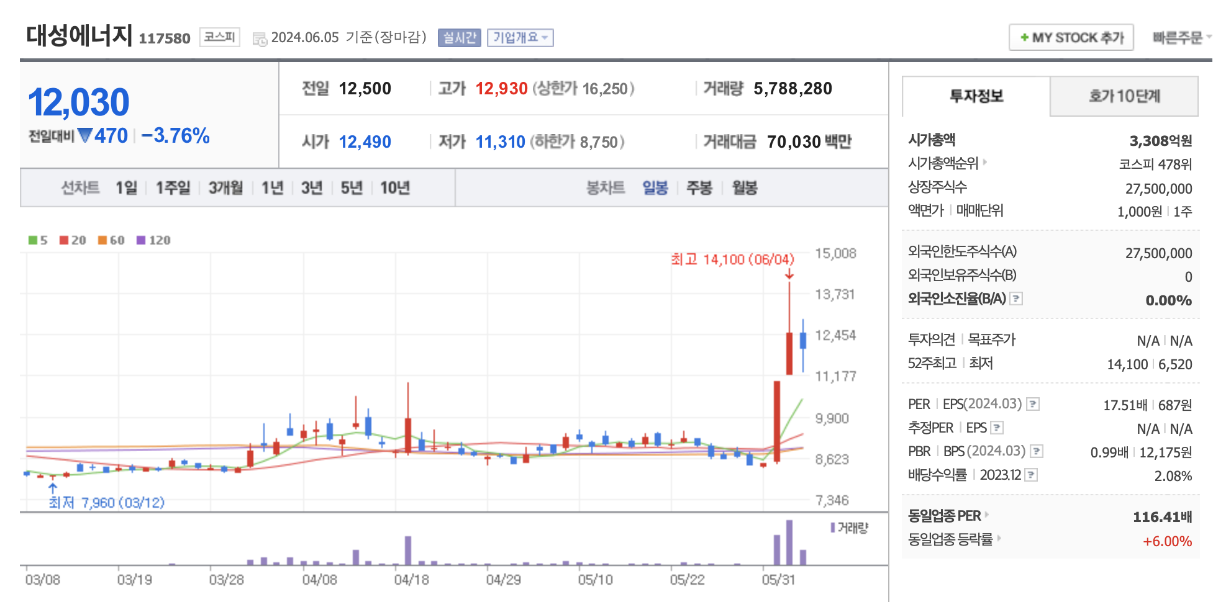This screenshot has height=602, width=1231.
Task: Click the calendar icon beside 2024.06.05
Action: coord(260,39)
